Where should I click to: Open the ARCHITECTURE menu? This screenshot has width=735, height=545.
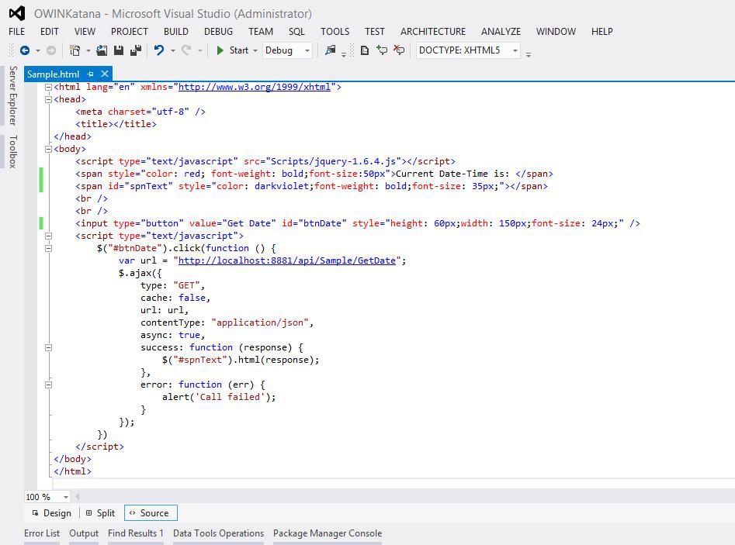(433, 31)
